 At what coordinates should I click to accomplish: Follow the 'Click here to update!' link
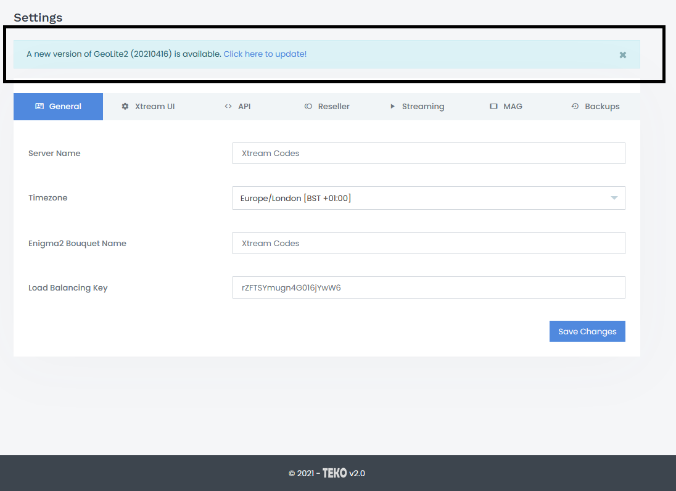265,54
